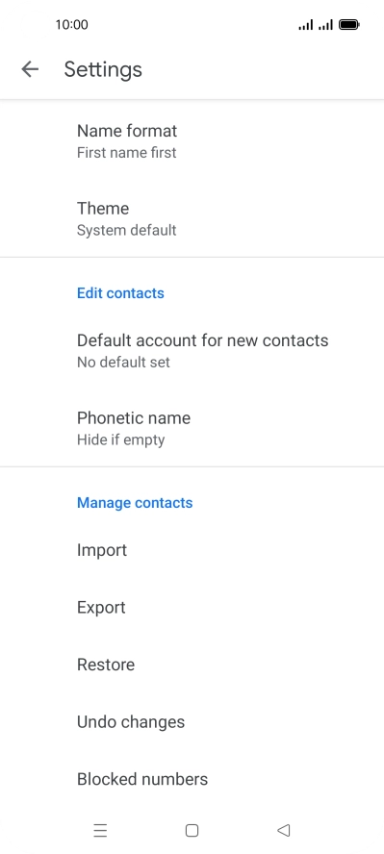
Task: Select Import under Manage contacts
Action: point(192,550)
